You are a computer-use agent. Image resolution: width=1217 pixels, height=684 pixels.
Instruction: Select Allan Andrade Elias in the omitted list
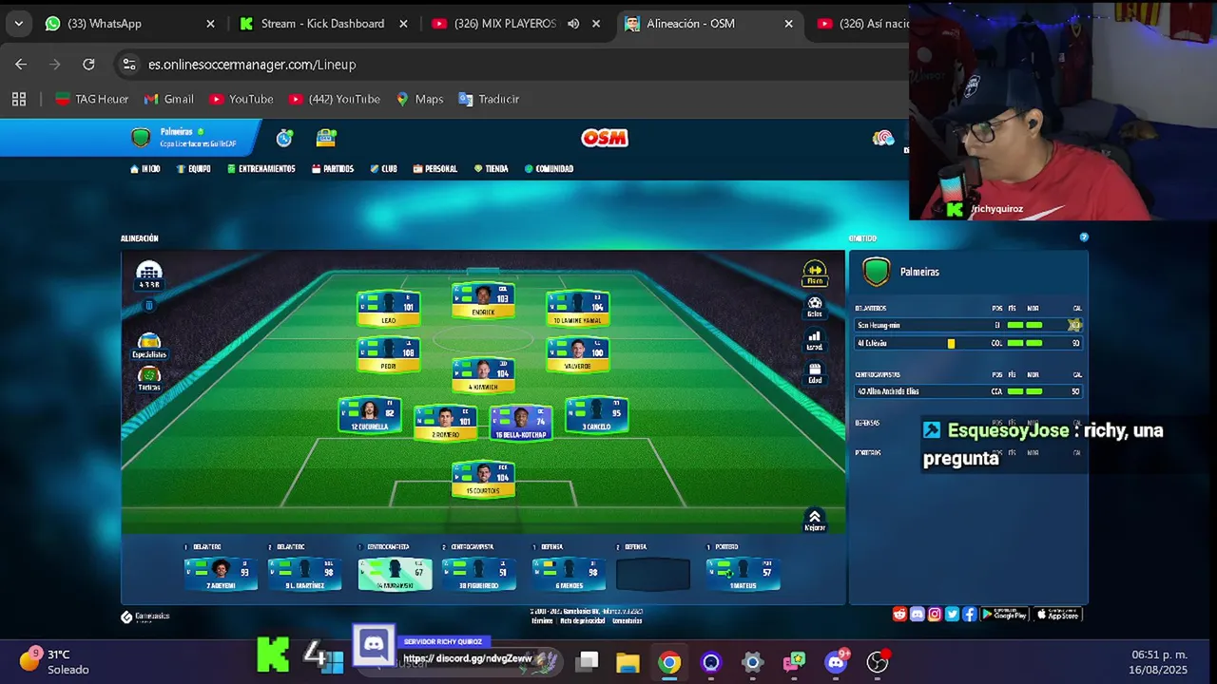click(968, 391)
